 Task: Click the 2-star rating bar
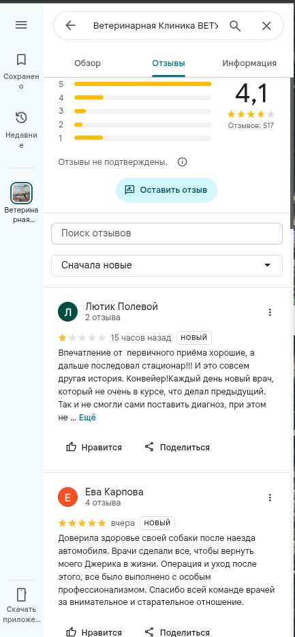[142, 125]
